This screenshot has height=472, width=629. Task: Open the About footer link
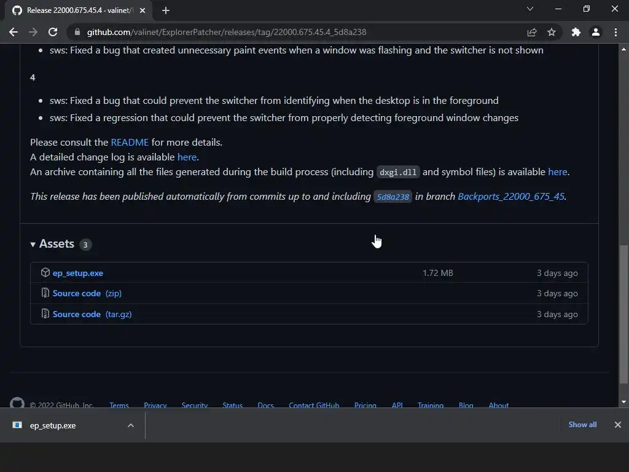coord(499,404)
